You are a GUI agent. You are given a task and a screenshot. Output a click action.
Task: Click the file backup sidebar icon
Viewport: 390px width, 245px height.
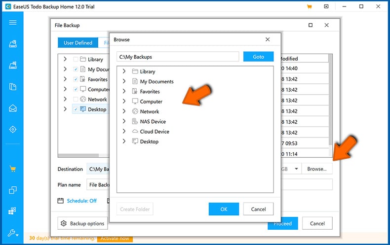coord(13,86)
